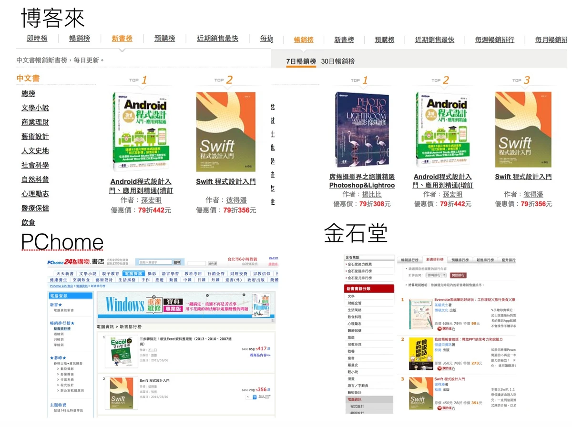Open the 即時排行 calculation period dropdown

point(435,275)
